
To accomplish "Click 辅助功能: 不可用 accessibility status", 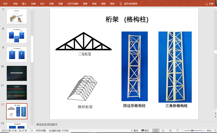I will 58,131.
